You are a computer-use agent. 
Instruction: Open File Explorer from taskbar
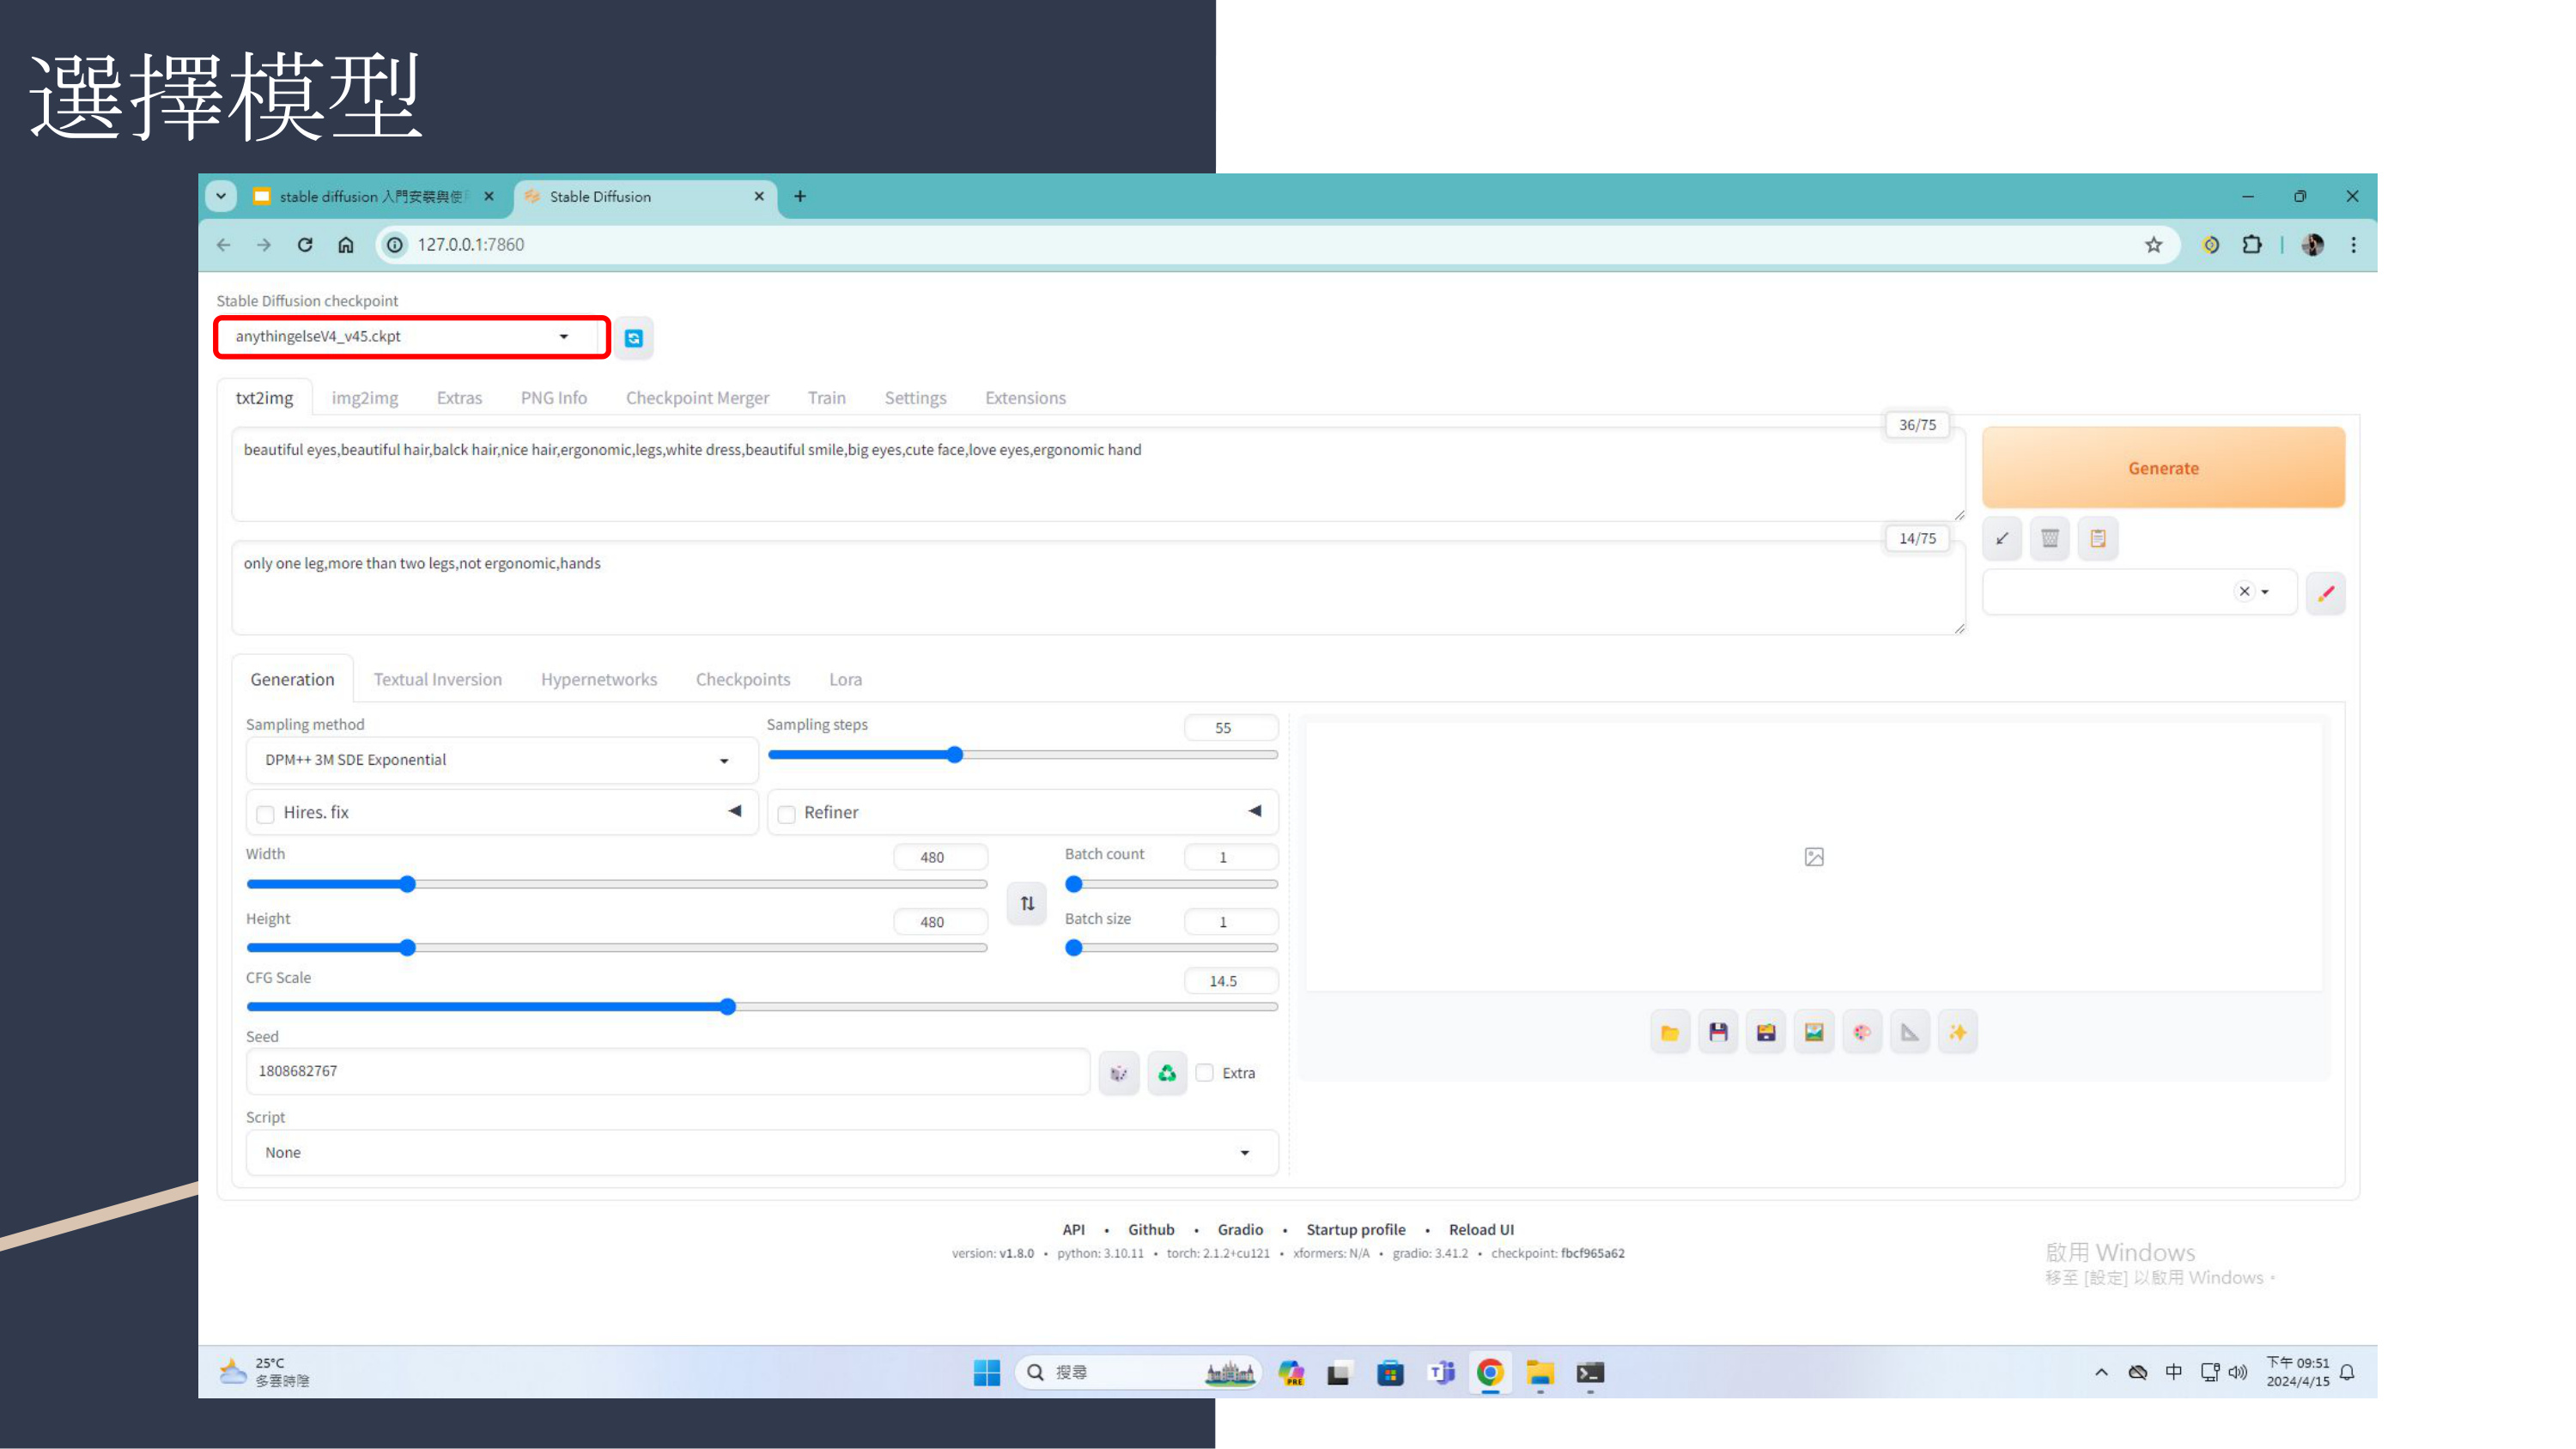1540,1373
